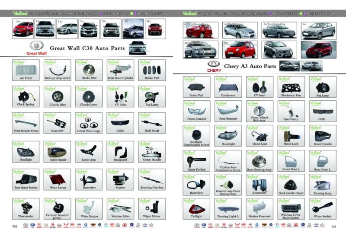
Task: Select the Water Sprayer part card
Action: [89, 208]
